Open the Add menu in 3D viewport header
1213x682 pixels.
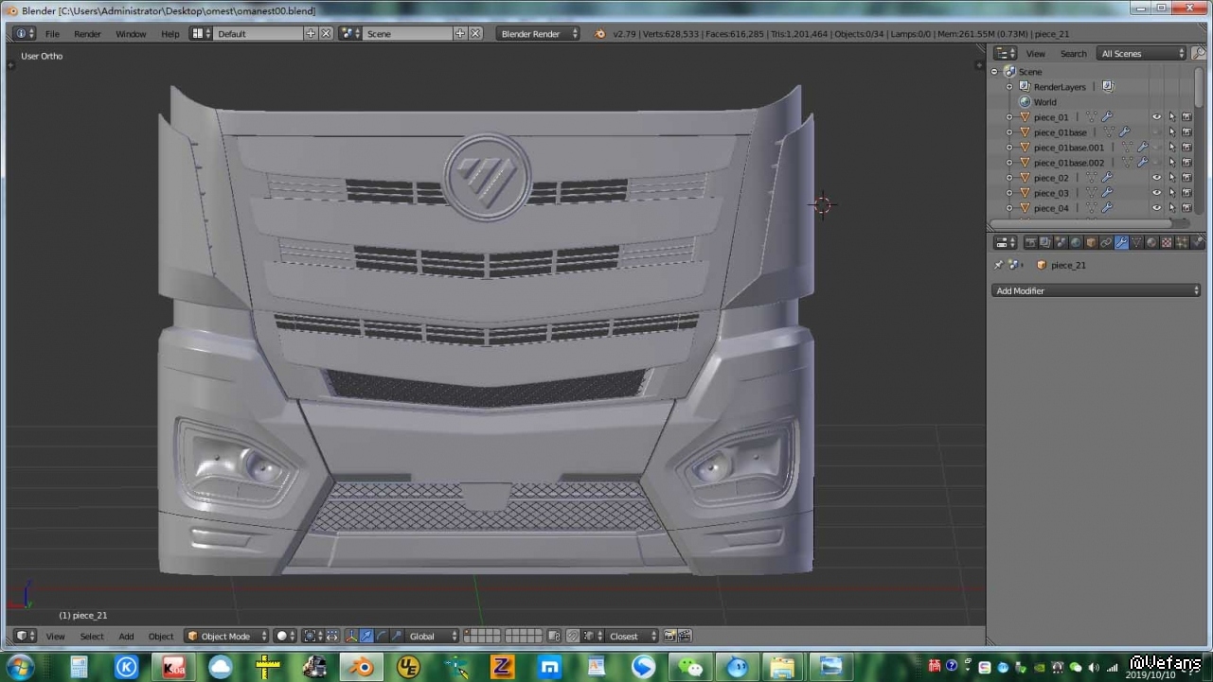(126, 637)
